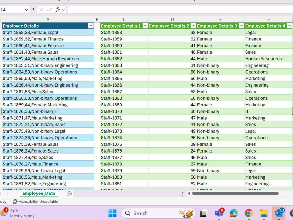
Task: Select column C header
Action: 124,19
